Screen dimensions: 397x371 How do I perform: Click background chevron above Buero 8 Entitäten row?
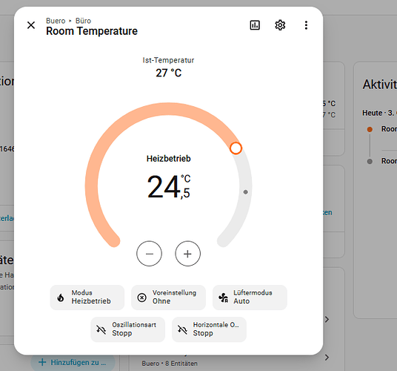coord(327,319)
